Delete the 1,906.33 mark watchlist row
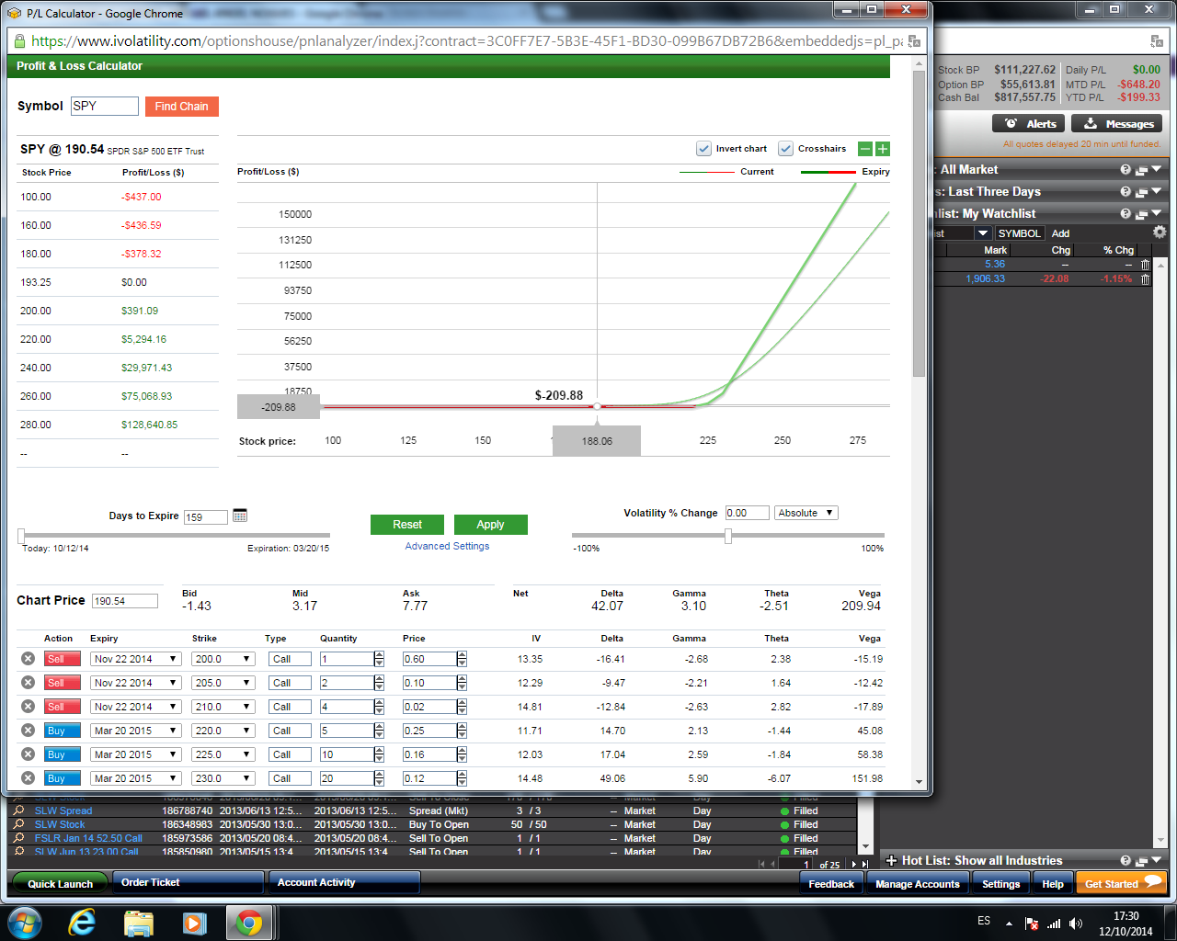 tap(1146, 279)
